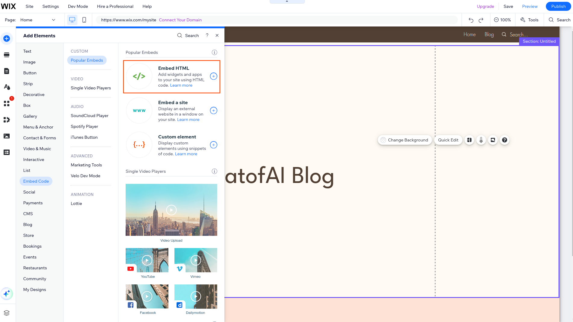Open the Page Home dropdown

click(38, 20)
